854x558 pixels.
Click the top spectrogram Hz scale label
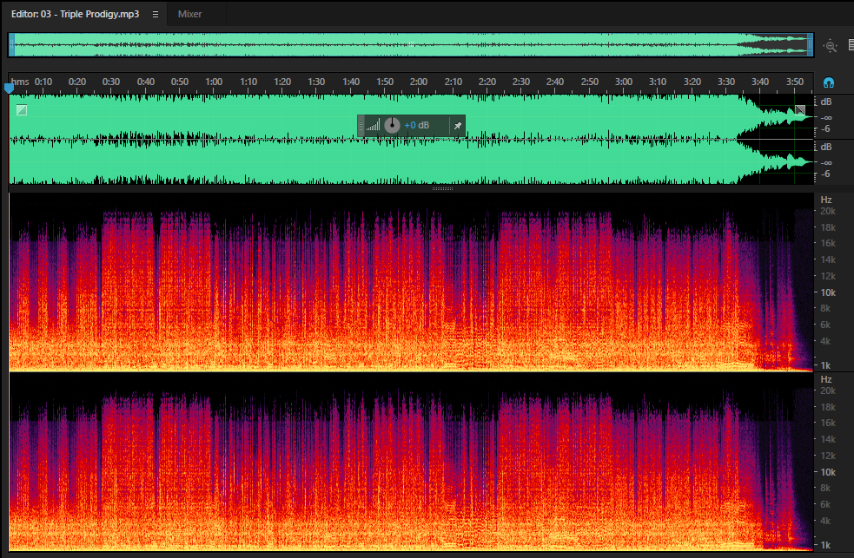click(826, 200)
